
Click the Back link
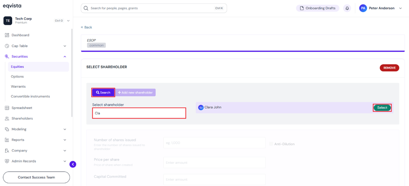click(x=86, y=27)
